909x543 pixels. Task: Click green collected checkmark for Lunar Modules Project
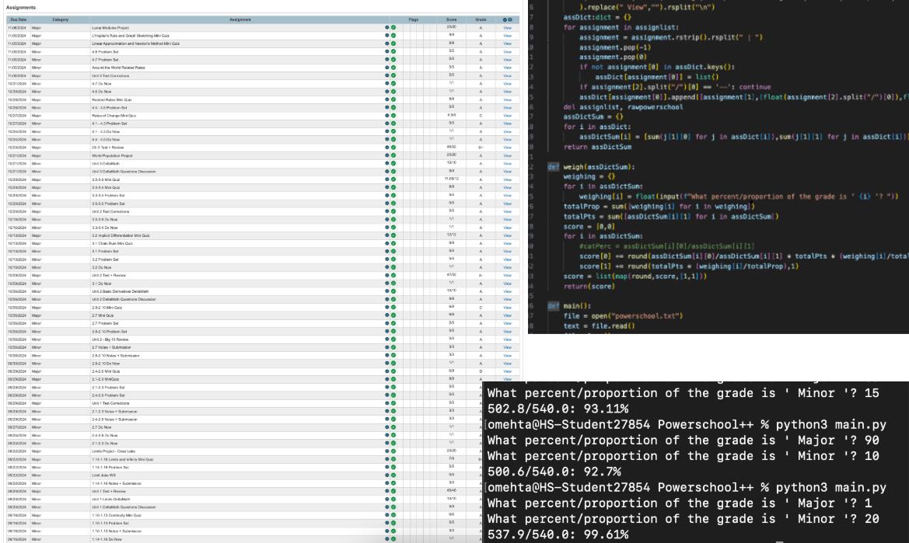393,28
